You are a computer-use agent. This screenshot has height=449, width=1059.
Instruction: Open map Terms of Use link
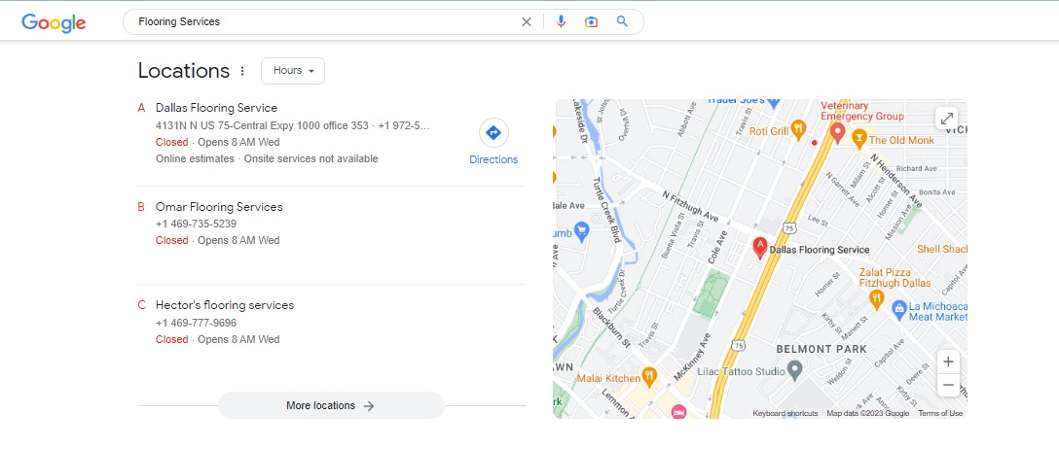(x=940, y=413)
